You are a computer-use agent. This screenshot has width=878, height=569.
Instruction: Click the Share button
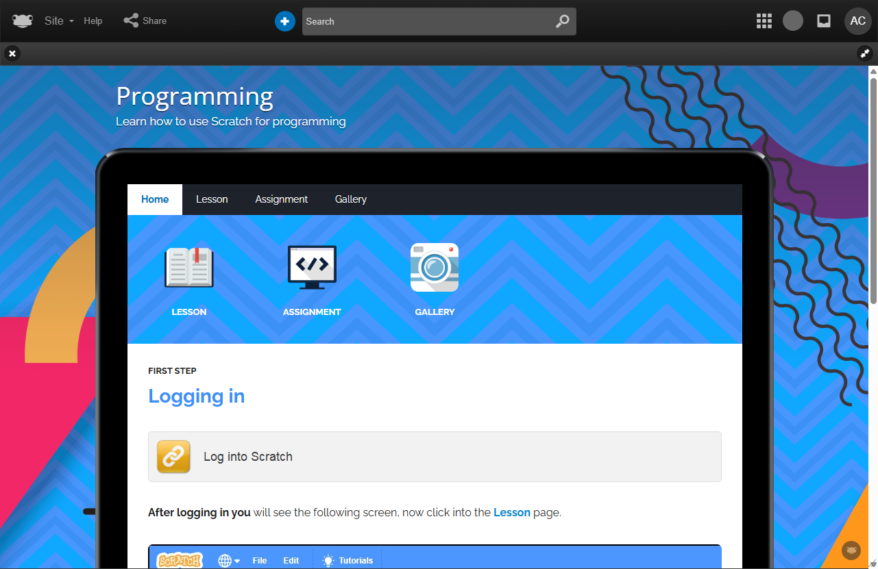pyautogui.click(x=145, y=21)
